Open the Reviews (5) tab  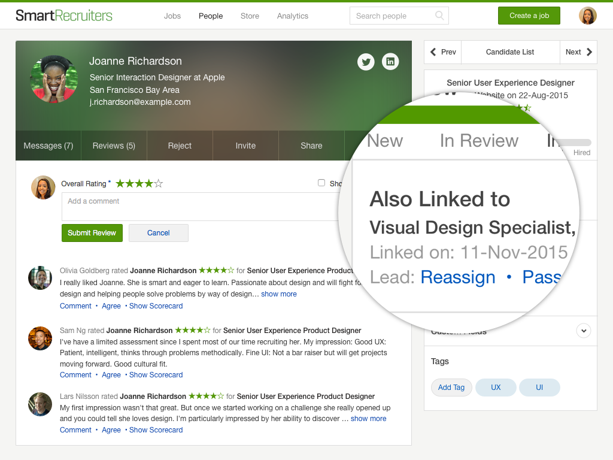click(x=114, y=146)
